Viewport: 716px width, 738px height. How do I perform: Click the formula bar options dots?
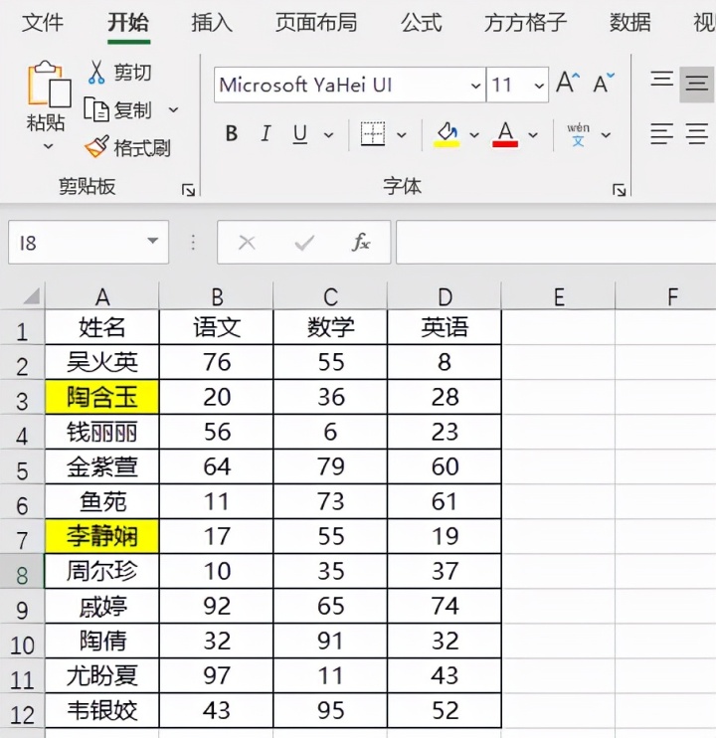193,243
